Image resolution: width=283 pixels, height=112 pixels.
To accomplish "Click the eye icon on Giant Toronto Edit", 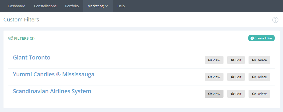I will pyautogui.click(x=232, y=60).
